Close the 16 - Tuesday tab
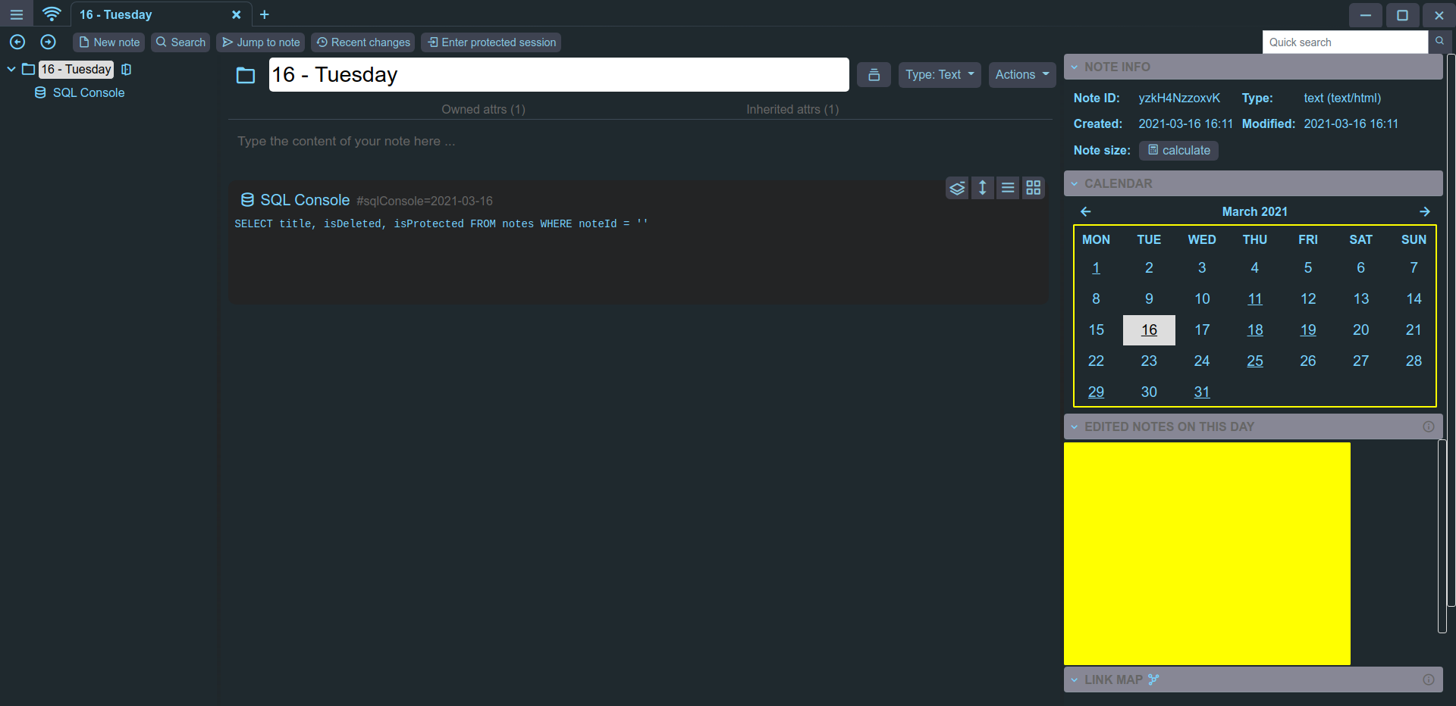The height and width of the screenshot is (706, 1456). pyautogui.click(x=236, y=14)
